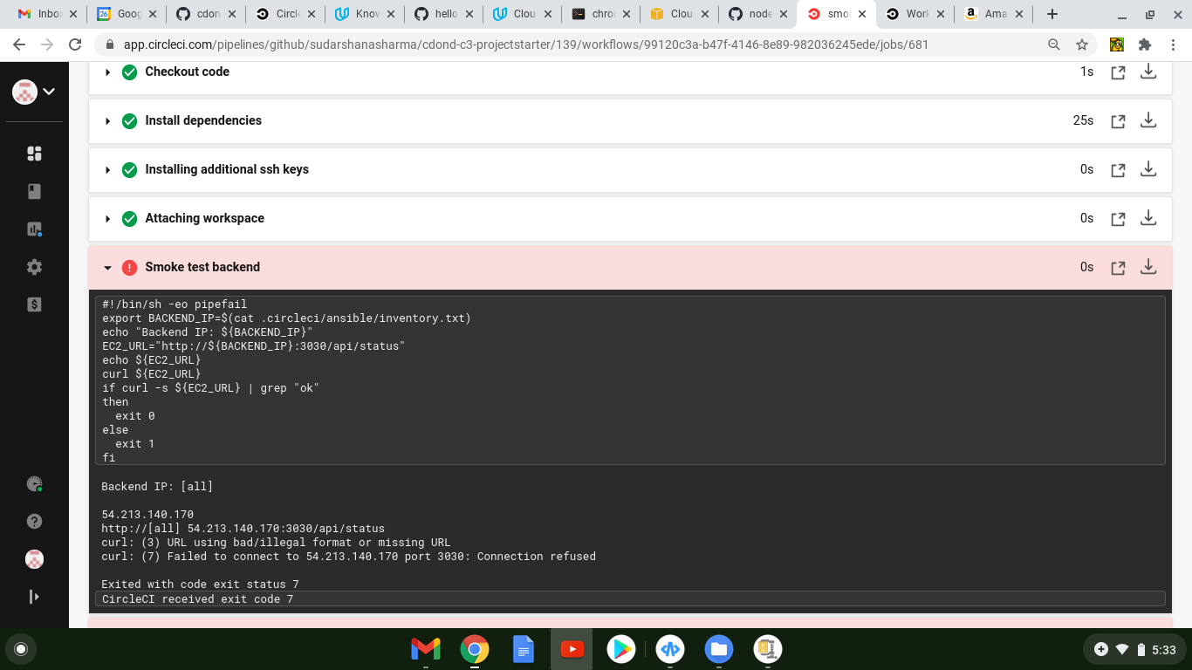Open the Help question mark icon
The image size is (1192, 670).
pos(34,521)
